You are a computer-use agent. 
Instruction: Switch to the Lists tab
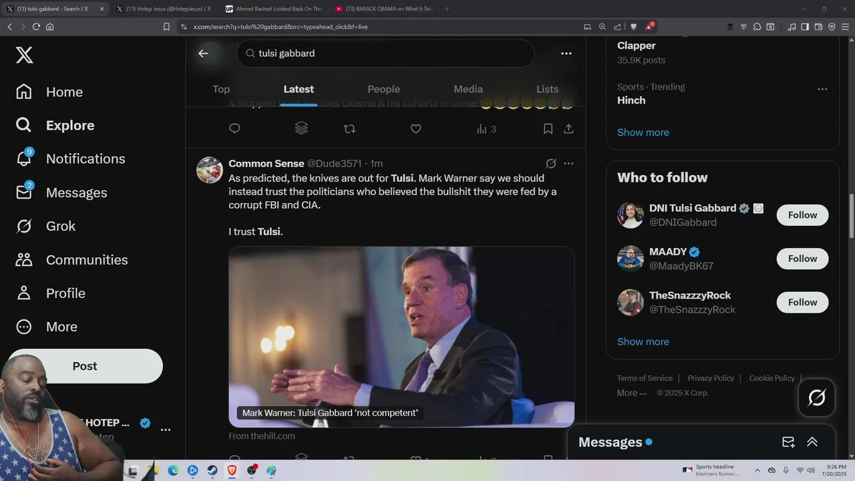[x=547, y=89]
